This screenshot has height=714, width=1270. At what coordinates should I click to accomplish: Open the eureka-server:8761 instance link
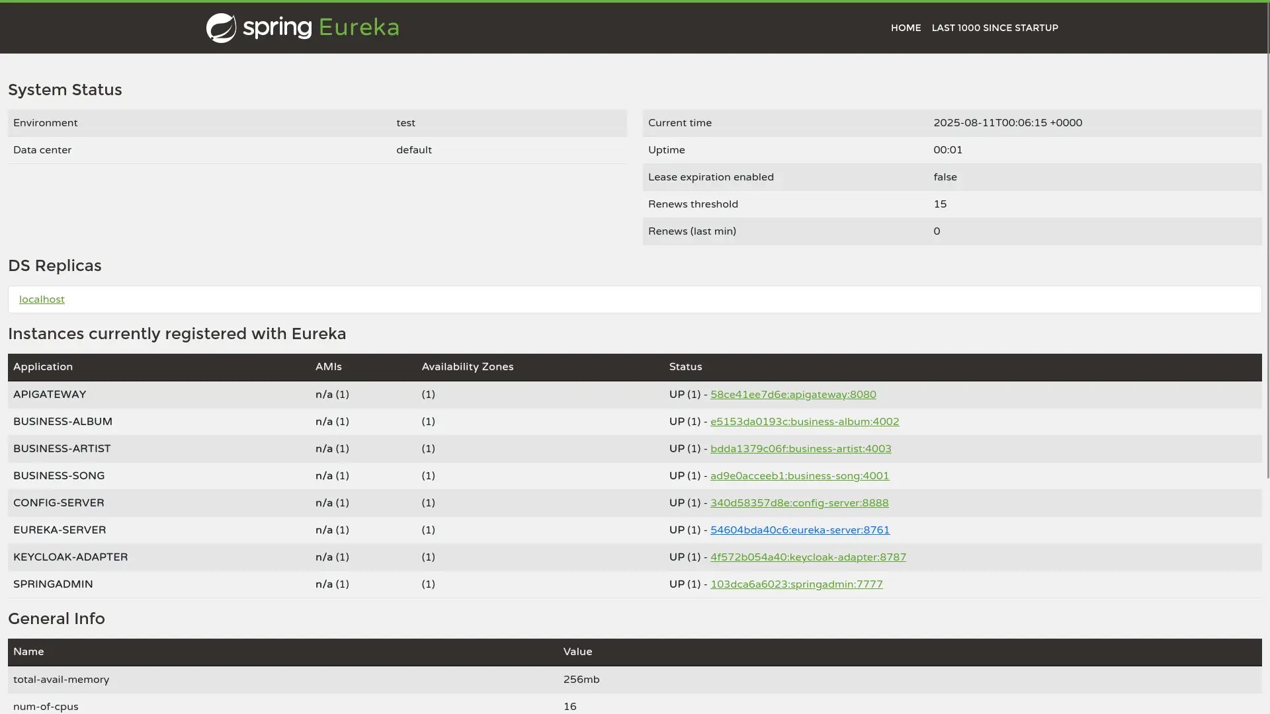[800, 530]
